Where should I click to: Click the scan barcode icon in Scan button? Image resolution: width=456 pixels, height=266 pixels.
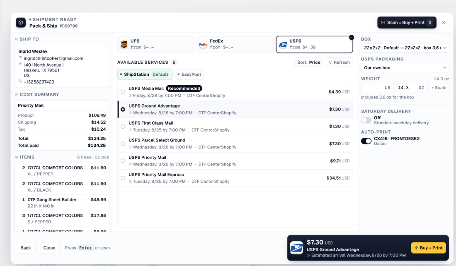pos(383,23)
